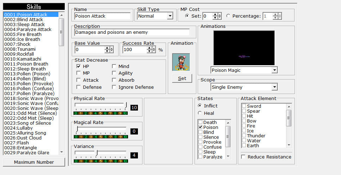Increase MP Cost with the stepper arrows

tap(215, 14)
